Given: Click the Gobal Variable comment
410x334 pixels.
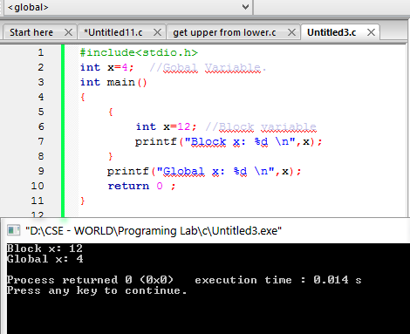Looking at the screenshot, I should pyautogui.click(x=208, y=68).
